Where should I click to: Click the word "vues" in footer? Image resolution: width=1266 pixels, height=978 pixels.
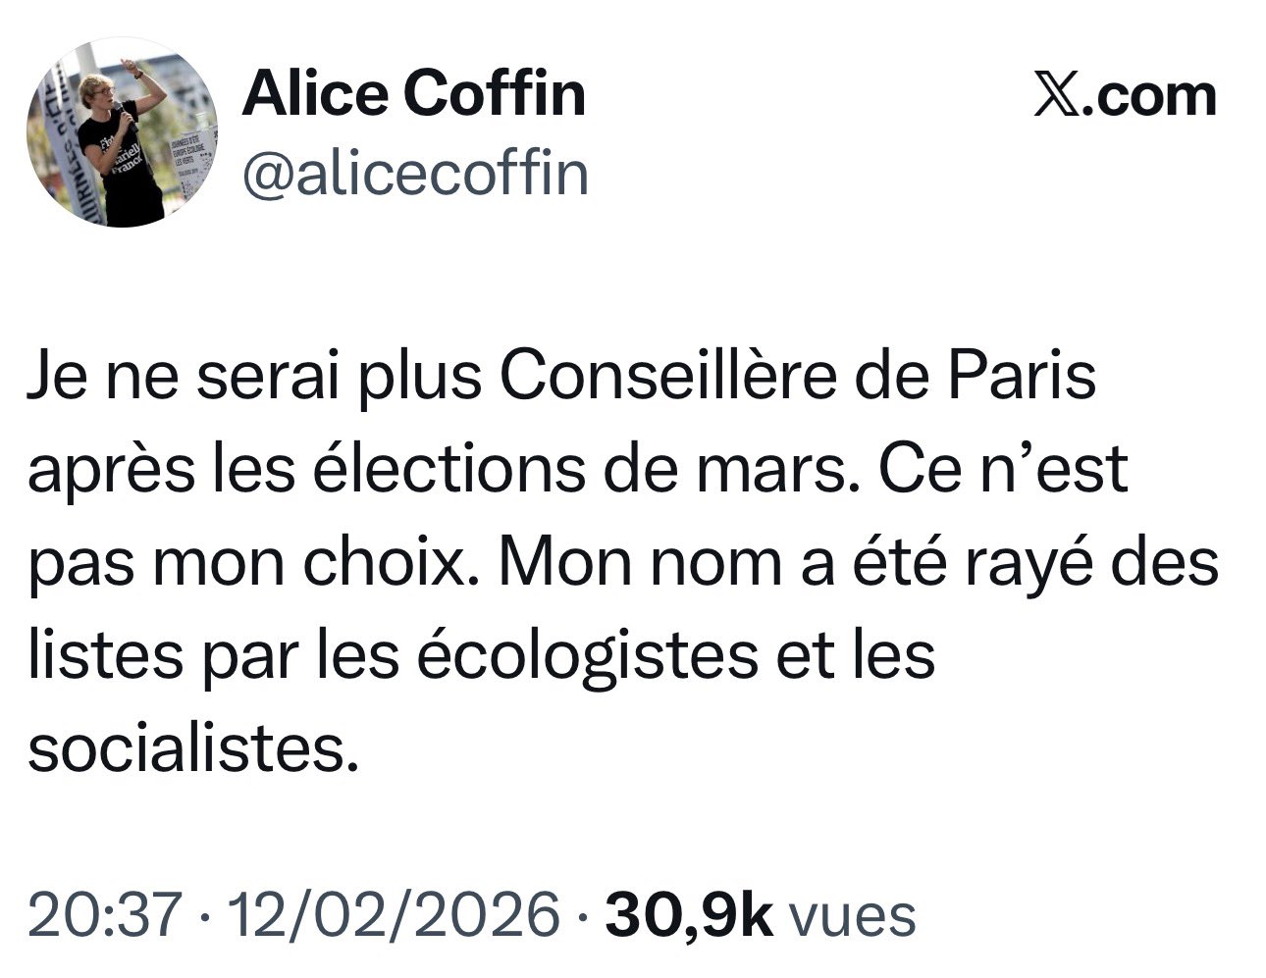click(853, 913)
